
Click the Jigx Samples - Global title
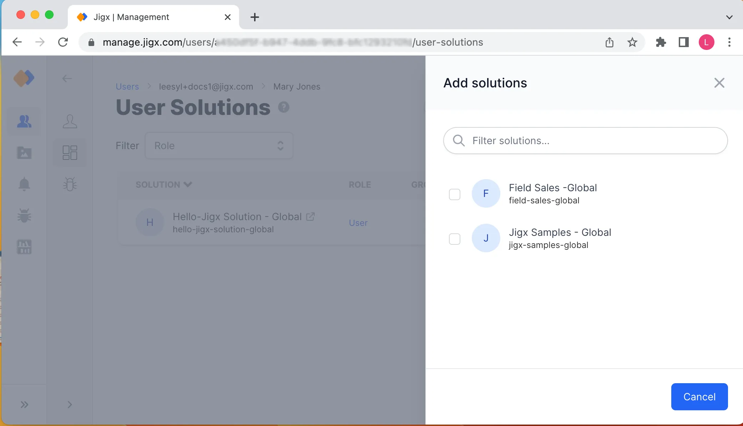pyautogui.click(x=560, y=232)
